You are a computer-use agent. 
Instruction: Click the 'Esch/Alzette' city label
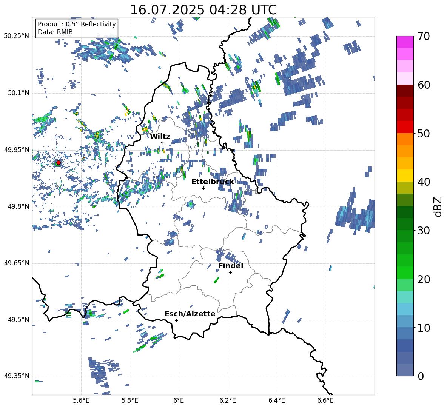pyautogui.click(x=190, y=314)
